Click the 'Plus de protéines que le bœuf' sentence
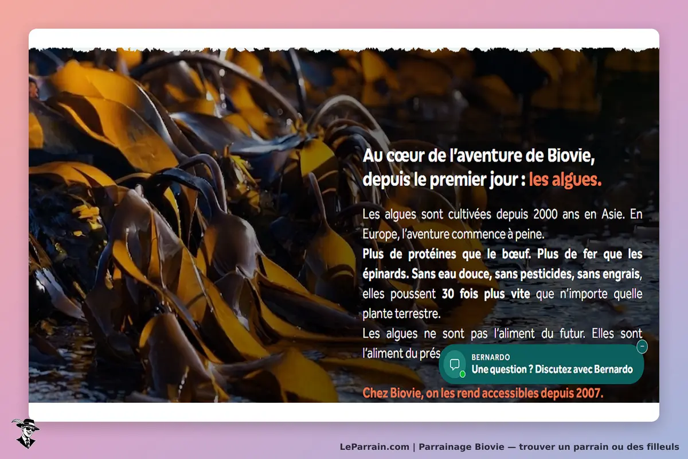Image resolution: width=688 pixels, height=459 pixels. click(445, 254)
